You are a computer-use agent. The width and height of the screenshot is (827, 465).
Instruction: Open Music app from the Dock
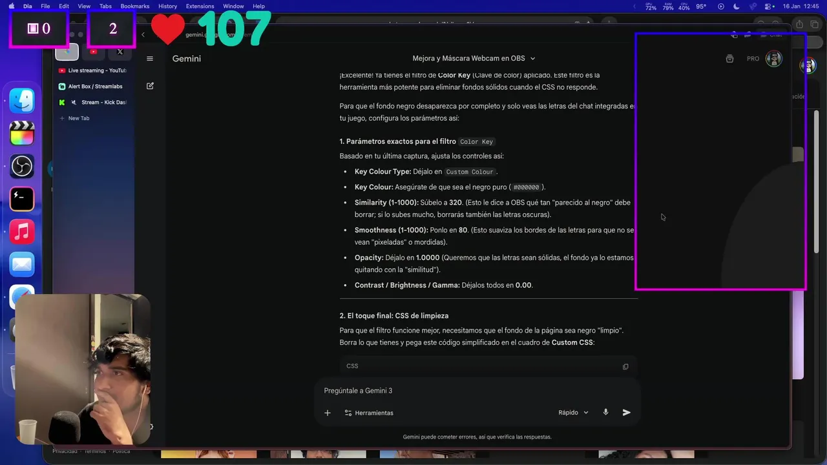click(22, 232)
